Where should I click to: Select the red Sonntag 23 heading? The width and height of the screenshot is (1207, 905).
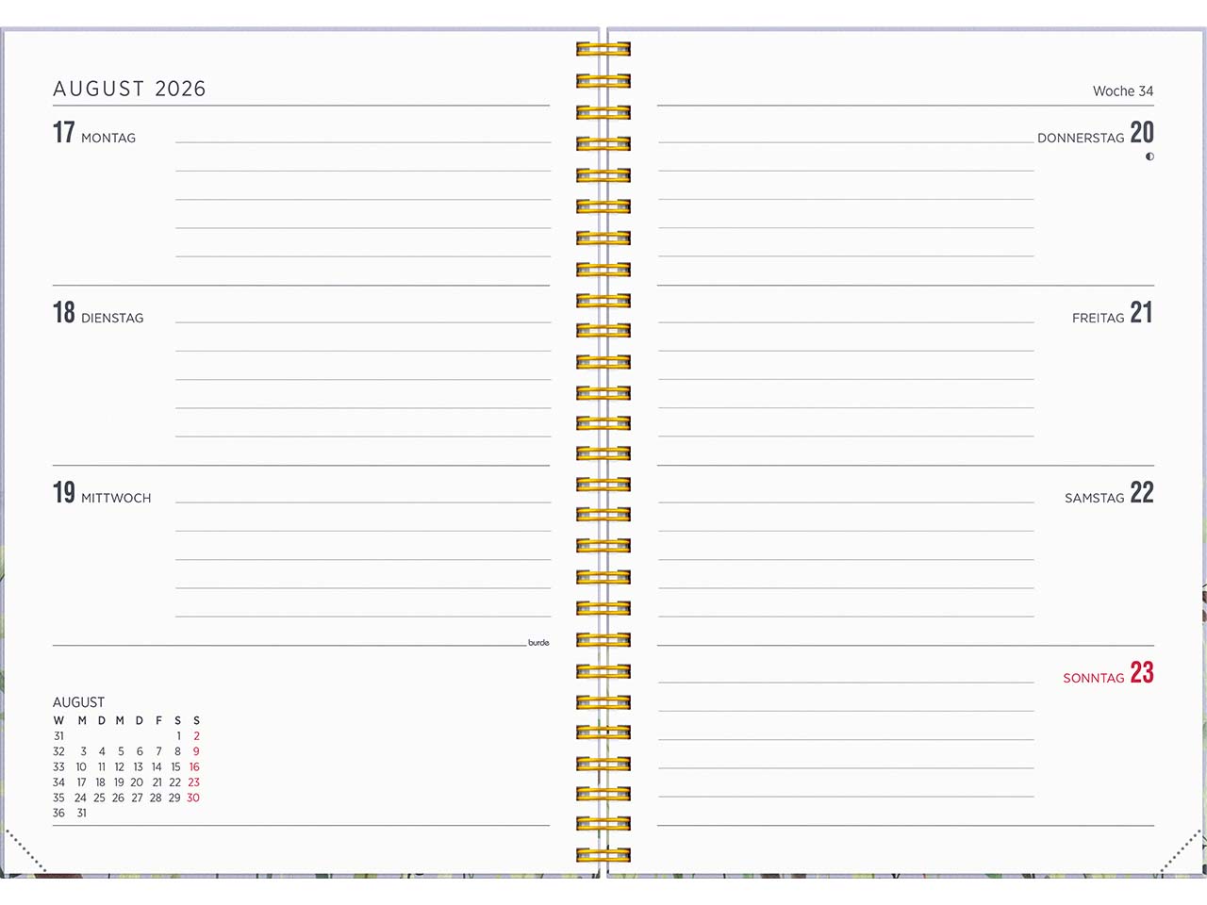pos(1108,674)
